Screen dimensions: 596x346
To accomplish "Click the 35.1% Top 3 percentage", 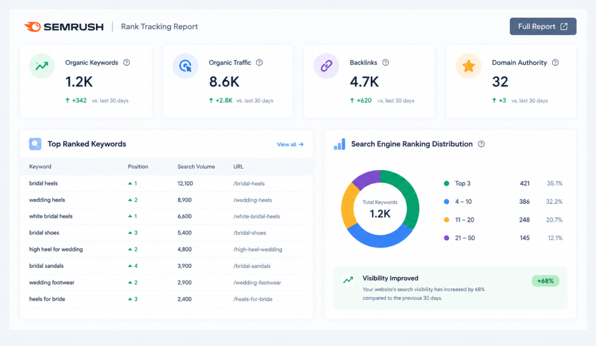I will click(x=554, y=183).
